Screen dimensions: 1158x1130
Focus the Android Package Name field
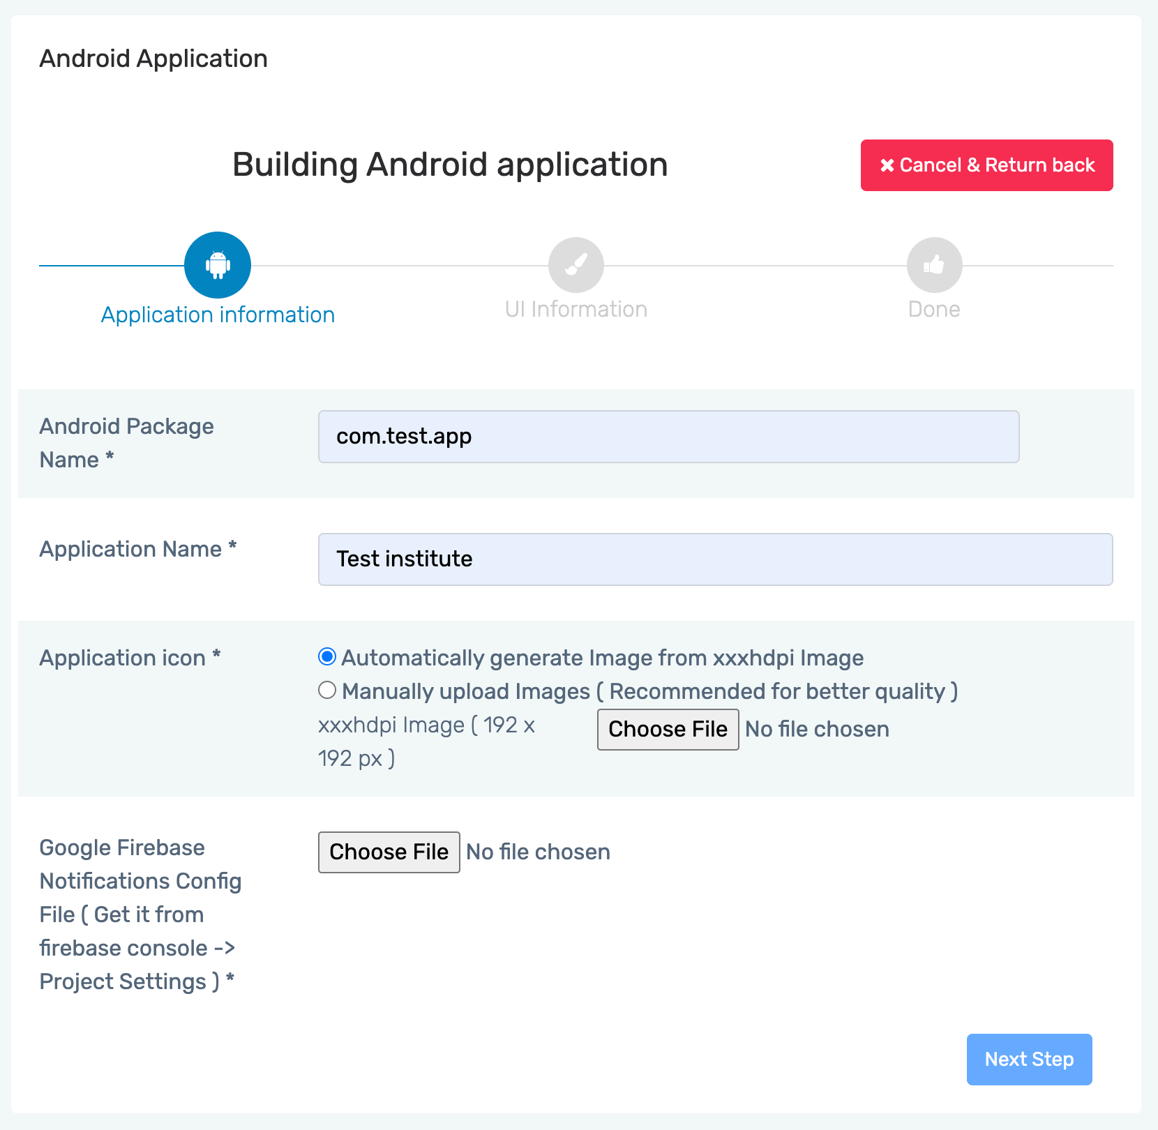(x=668, y=437)
